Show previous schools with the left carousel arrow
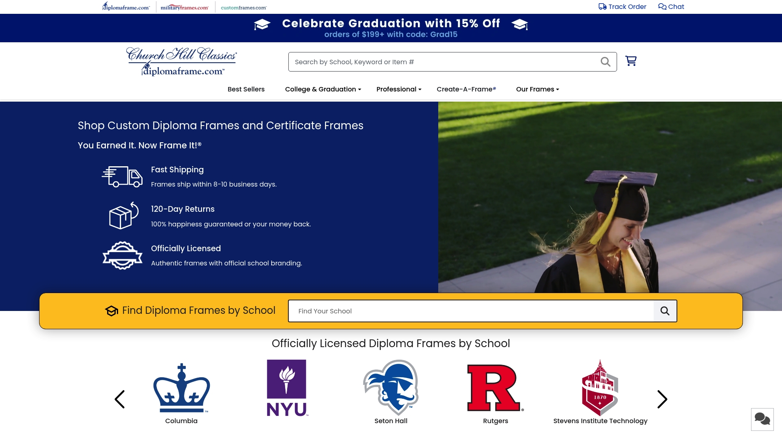This screenshot has width=782, height=439. point(119,399)
